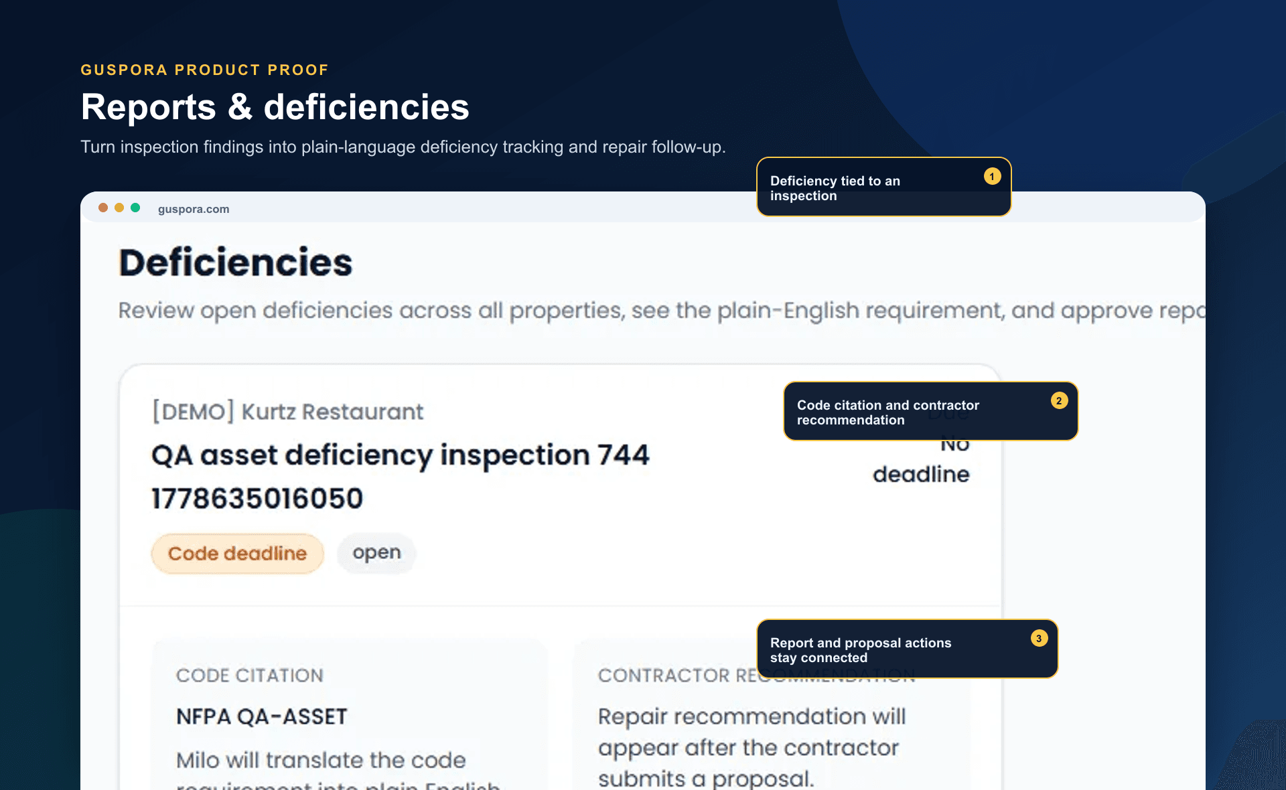Select the Deficiencies page heading
The width and height of the screenshot is (1286, 790).
236,262
